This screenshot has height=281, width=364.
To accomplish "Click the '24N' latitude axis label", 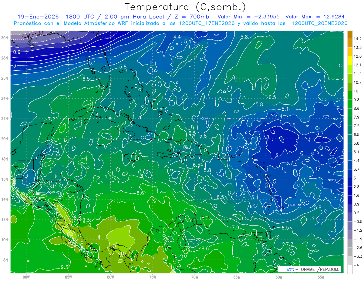I will click(x=5, y=98).
